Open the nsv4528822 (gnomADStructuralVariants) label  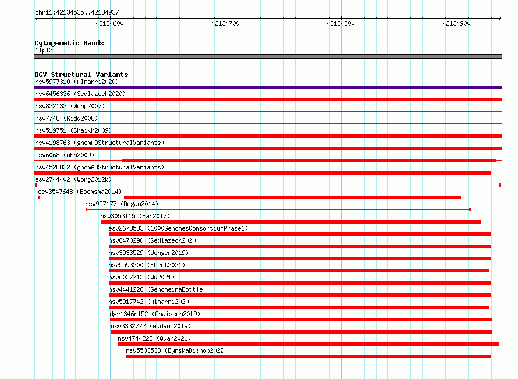click(100, 167)
